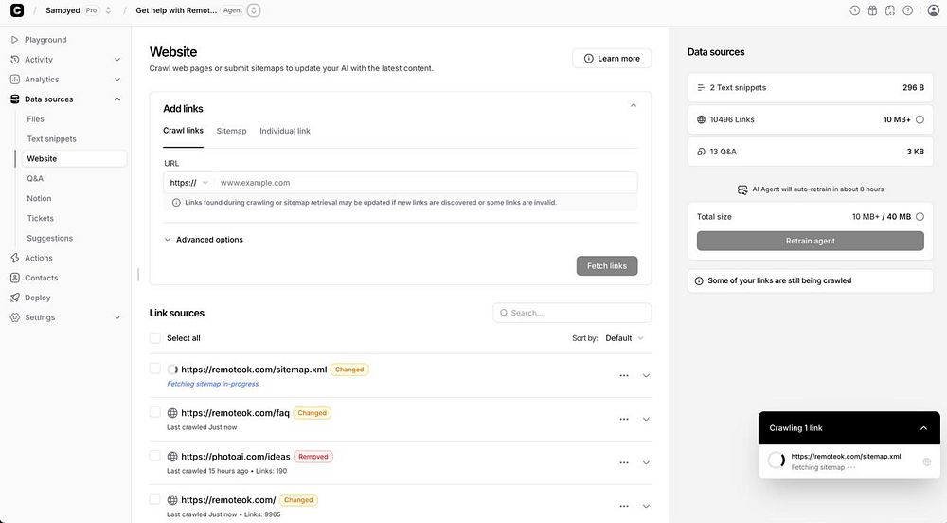Open more options for remoteok.com/faq

coord(624,419)
